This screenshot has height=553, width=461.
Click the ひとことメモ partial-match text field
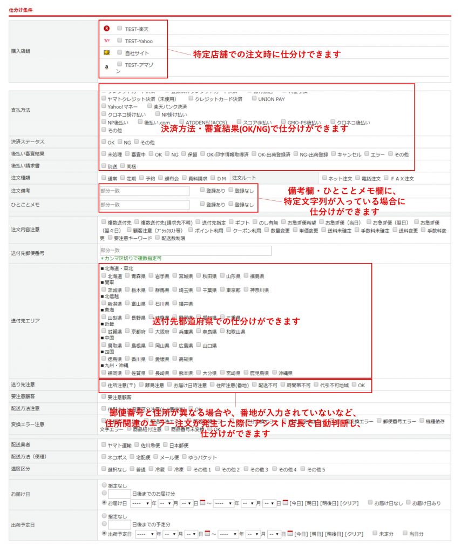pos(145,205)
